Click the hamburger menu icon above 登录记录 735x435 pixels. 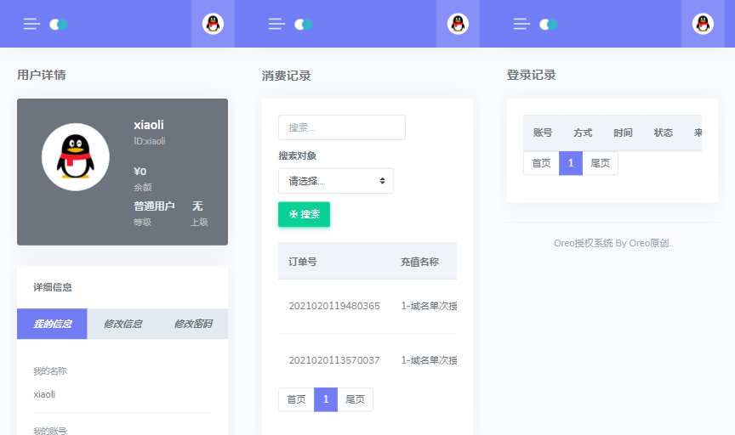pyautogui.click(x=521, y=24)
